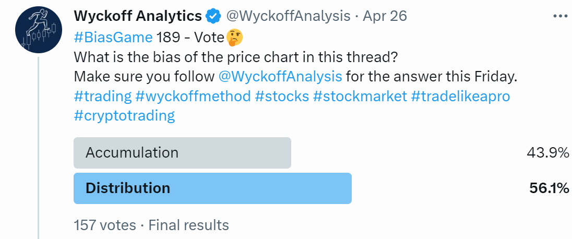
Task: Open the tweet via Apr 26 timestamp
Action: (x=385, y=16)
